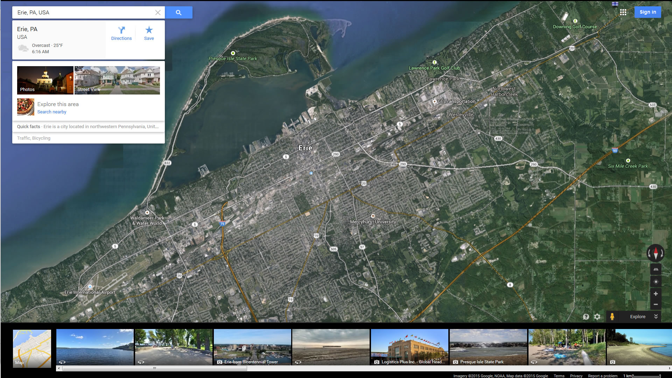Viewport: 672px width, 378px height.
Task: Save Erie, PA with star icon
Action: coord(149,34)
